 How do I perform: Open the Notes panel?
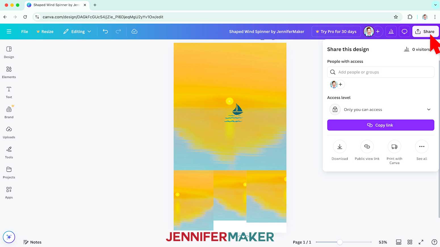(x=32, y=242)
